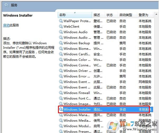Select the Windows Conne... service name
Viewport: 159px width, 133px height.
coord(77,65)
